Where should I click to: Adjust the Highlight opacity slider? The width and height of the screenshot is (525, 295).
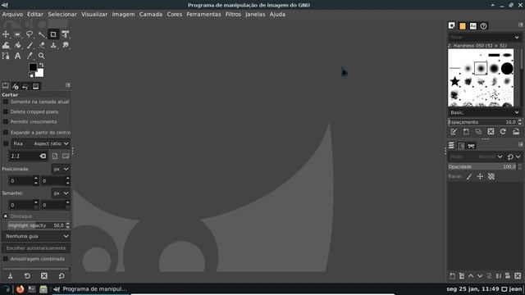(36, 225)
